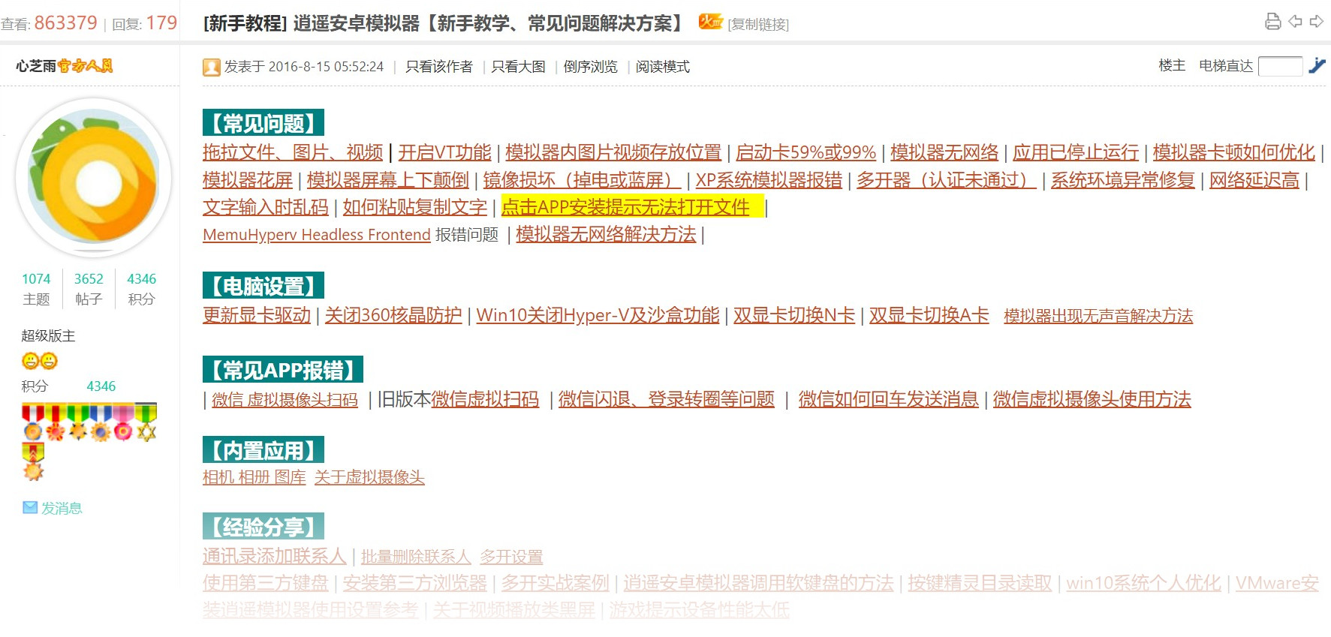Open 双显卡切换A卡 link

point(929,315)
